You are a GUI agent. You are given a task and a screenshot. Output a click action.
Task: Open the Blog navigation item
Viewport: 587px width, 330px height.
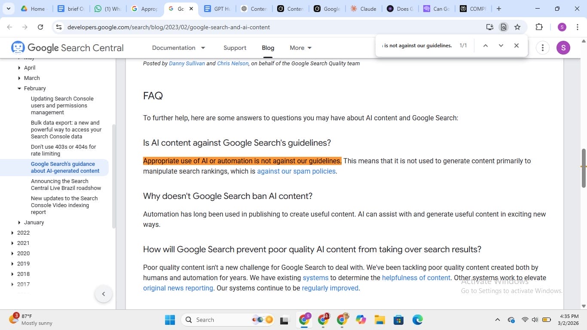(x=268, y=48)
